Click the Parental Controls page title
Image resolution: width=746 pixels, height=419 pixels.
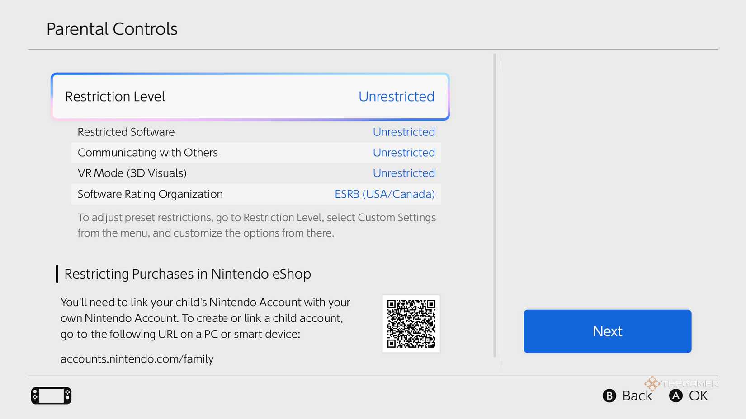click(112, 28)
